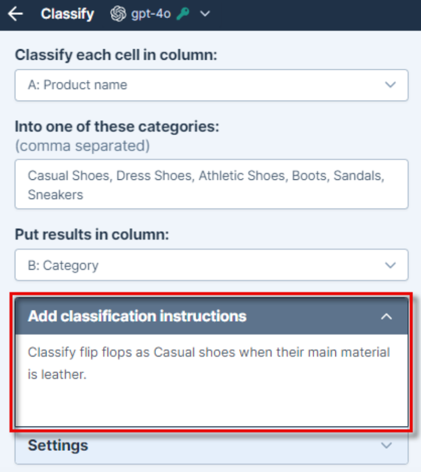Click the chevron in the Product name dropdown
Screen dimensions: 421x472
point(390,85)
